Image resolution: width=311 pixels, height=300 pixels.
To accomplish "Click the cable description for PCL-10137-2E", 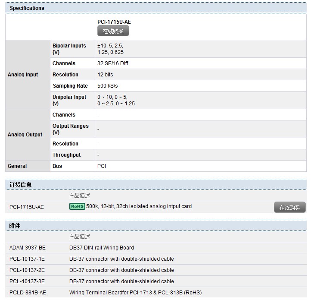I will [121, 270].
